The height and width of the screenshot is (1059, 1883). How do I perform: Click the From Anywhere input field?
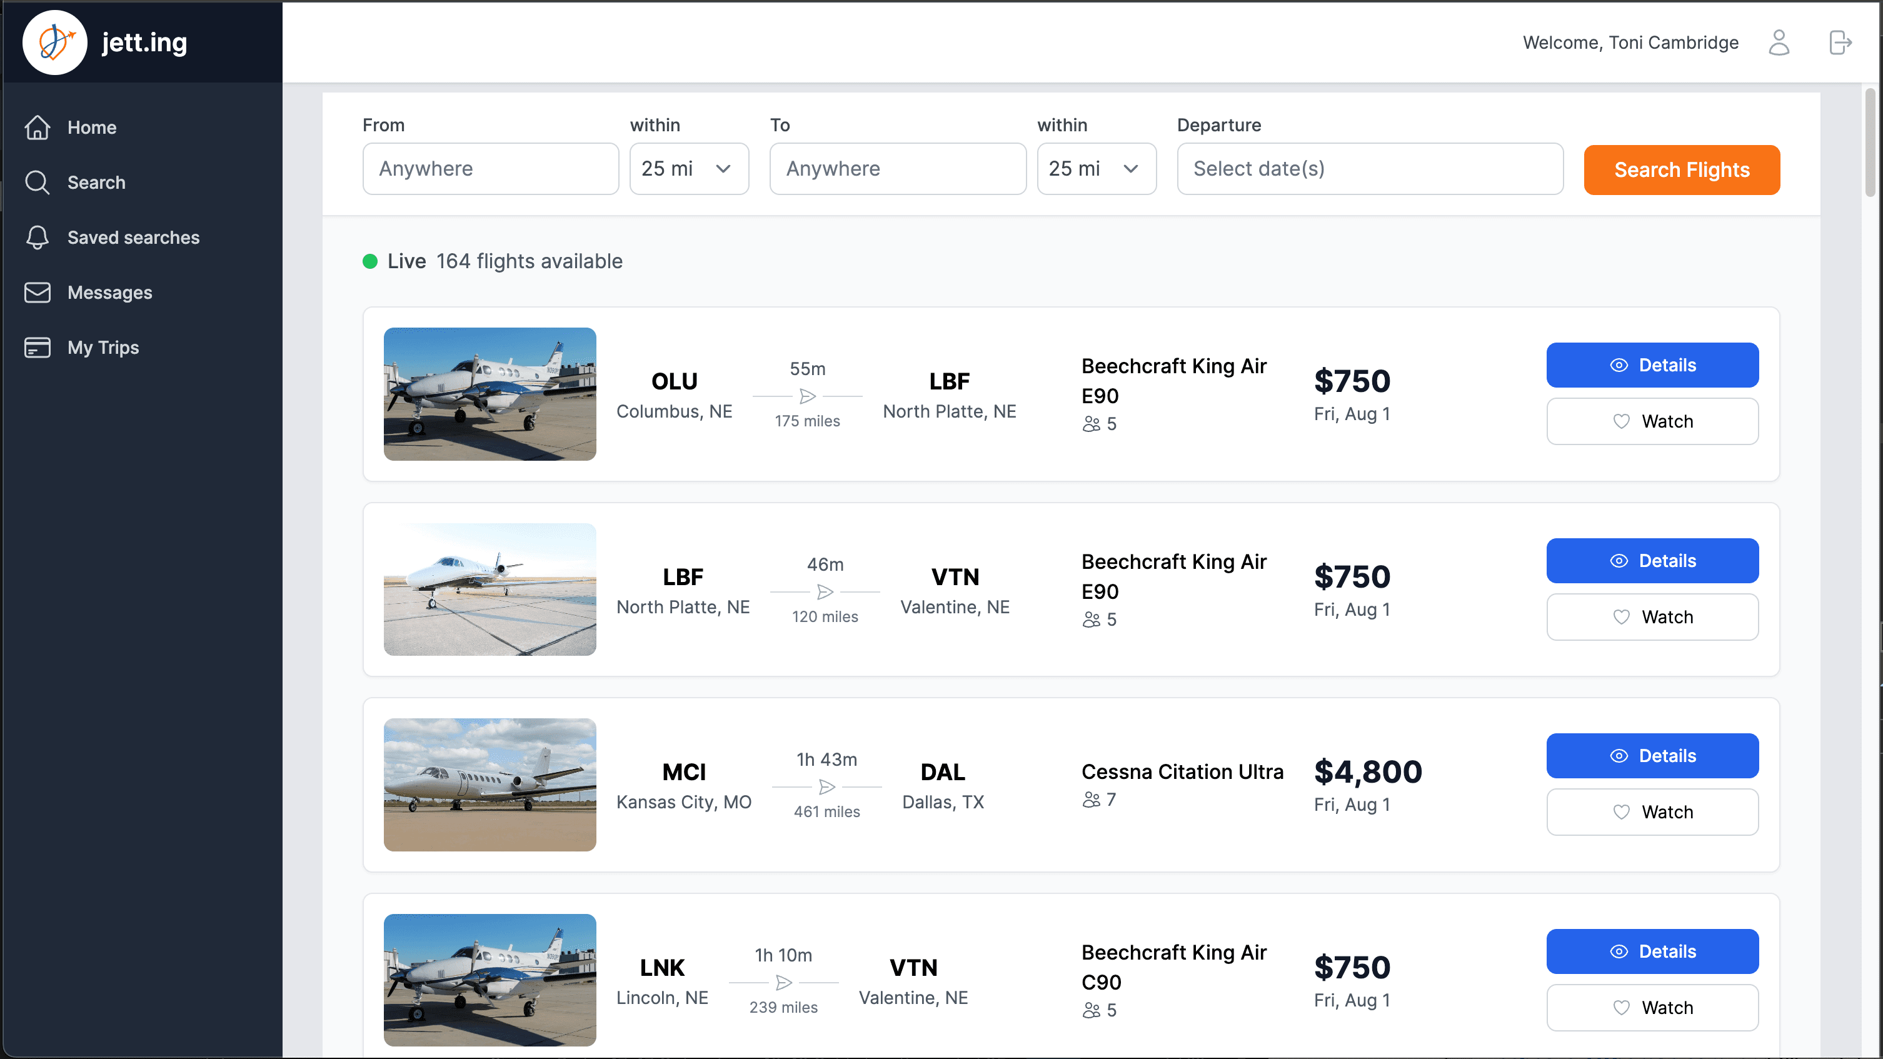pos(490,169)
